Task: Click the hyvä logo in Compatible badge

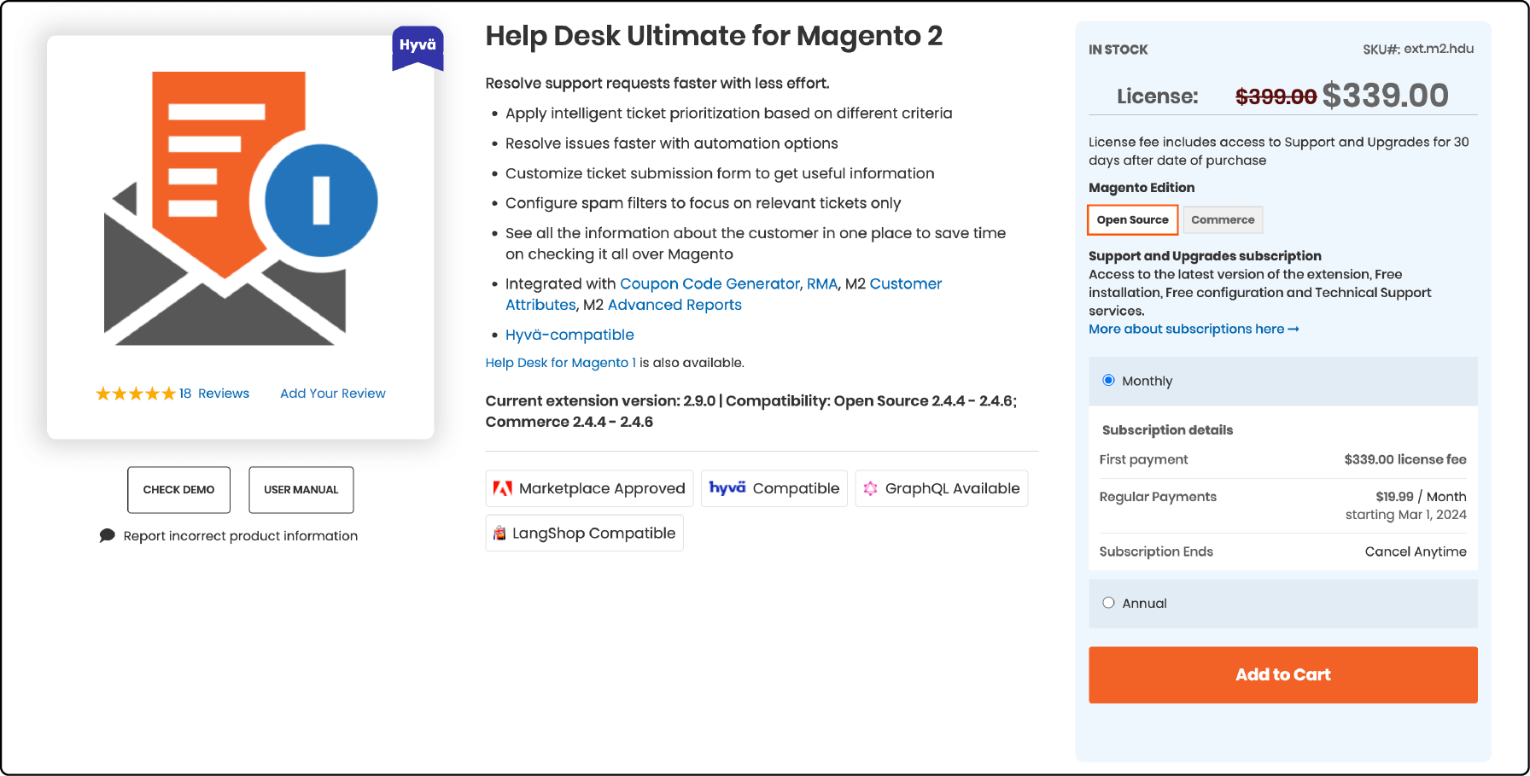Action: coord(727,487)
